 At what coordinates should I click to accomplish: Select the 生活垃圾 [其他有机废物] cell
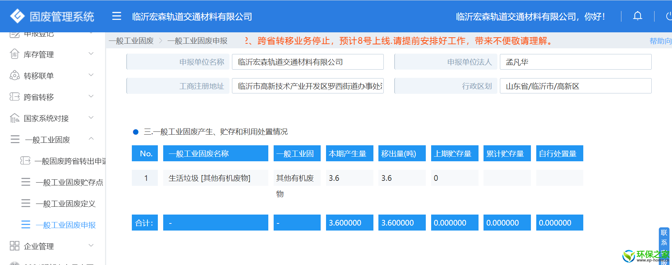pos(216,178)
